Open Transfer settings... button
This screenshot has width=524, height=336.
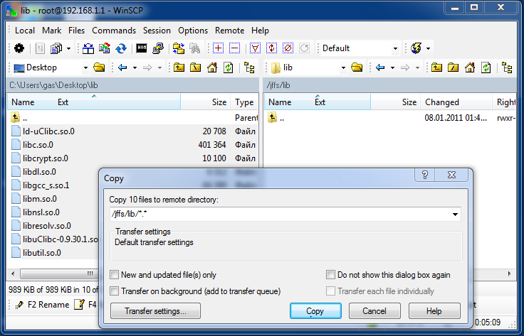click(155, 311)
